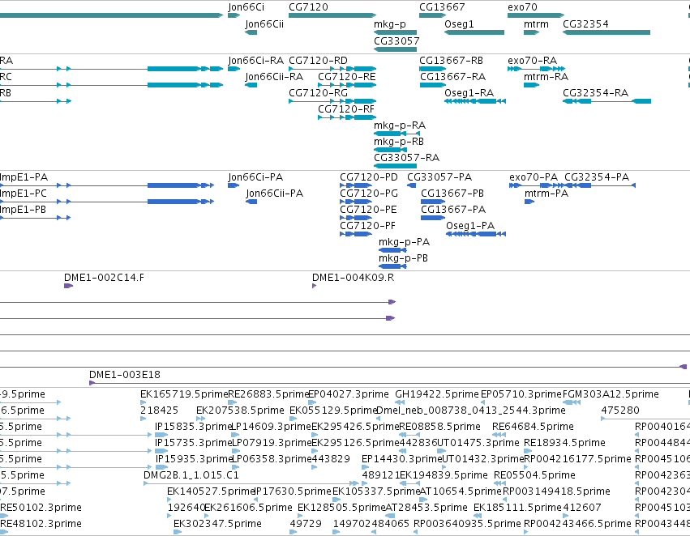Screen dimensions: 690x536
Task: Select EST RE08858.5prime
Action: tap(409, 435)
